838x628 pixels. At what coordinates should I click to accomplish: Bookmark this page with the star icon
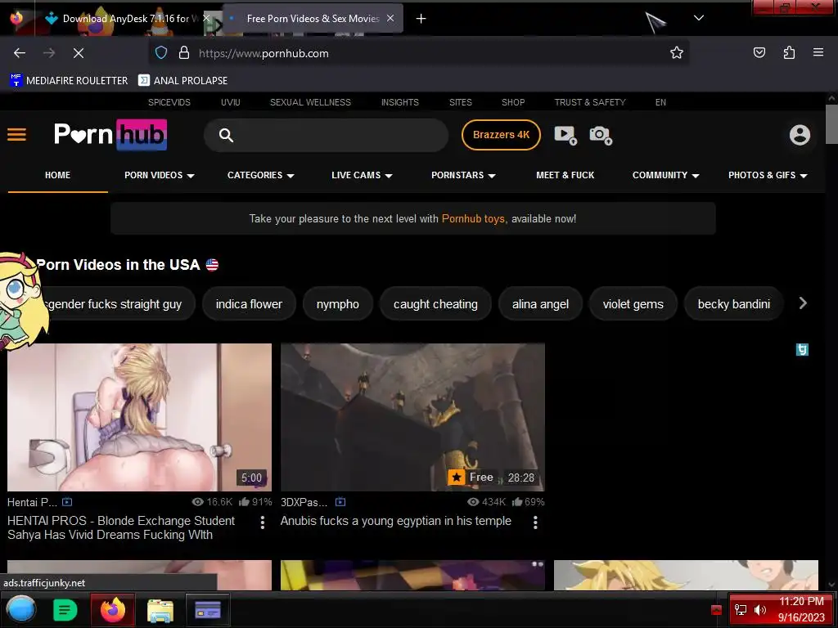pos(677,52)
